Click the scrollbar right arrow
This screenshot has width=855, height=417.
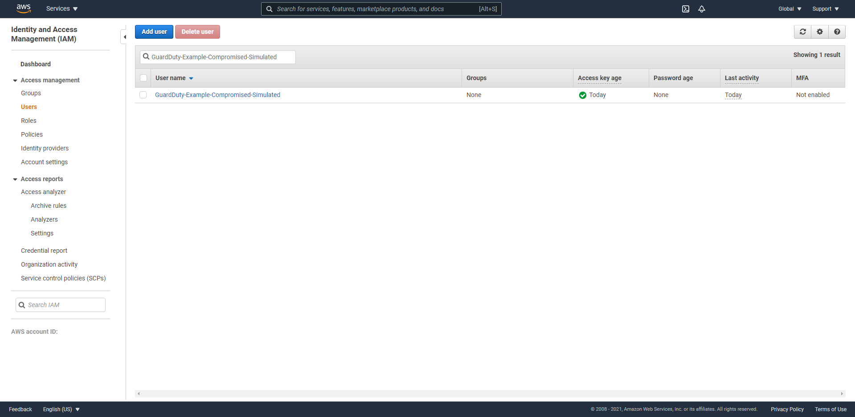click(x=842, y=393)
